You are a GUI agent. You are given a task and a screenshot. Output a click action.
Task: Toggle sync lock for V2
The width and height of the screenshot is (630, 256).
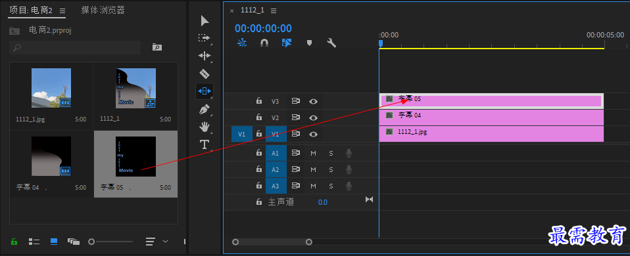[296, 117]
